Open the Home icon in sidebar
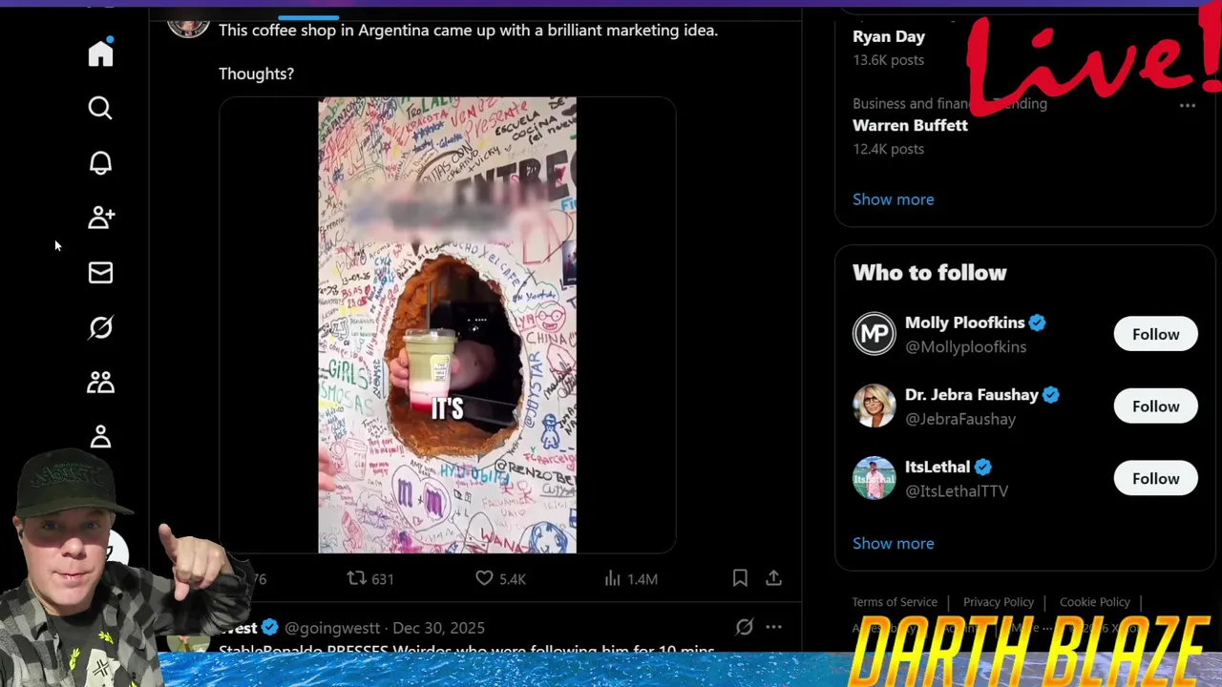This screenshot has height=687, width=1222. click(x=100, y=52)
